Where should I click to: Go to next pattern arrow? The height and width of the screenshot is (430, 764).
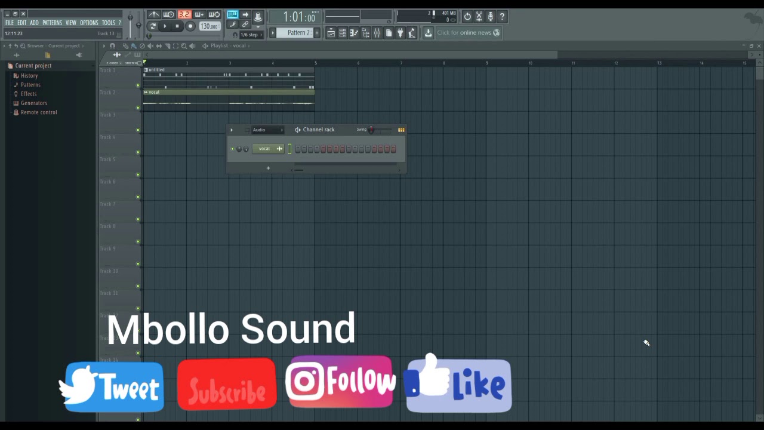tap(317, 32)
